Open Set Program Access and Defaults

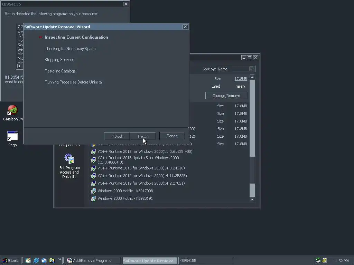click(69, 166)
